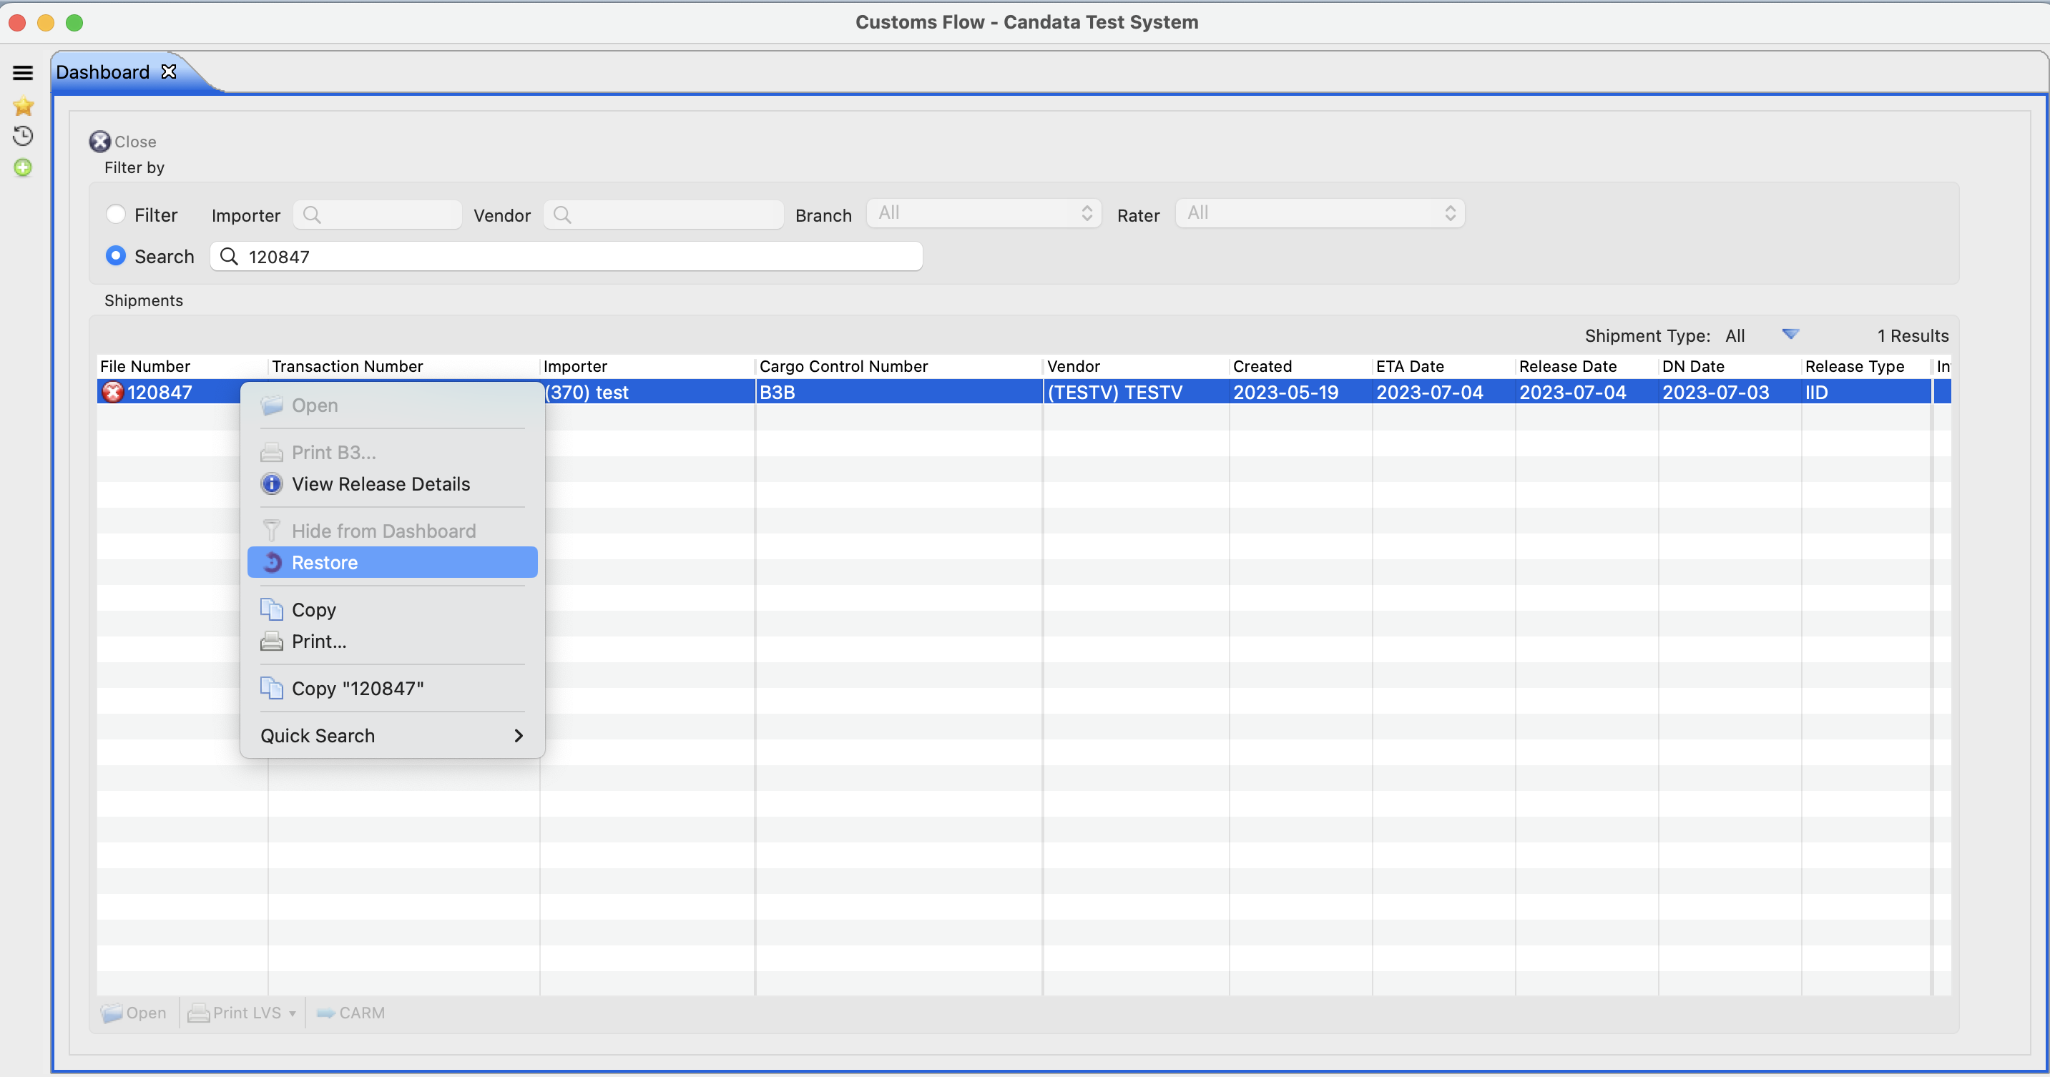
Task: Click the Search text field with 120847
Action: click(566, 256)
